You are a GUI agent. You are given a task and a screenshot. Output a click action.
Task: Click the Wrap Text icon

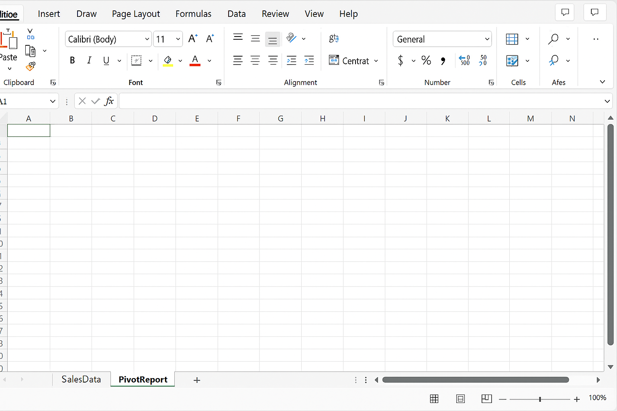(x=334, y=39)
